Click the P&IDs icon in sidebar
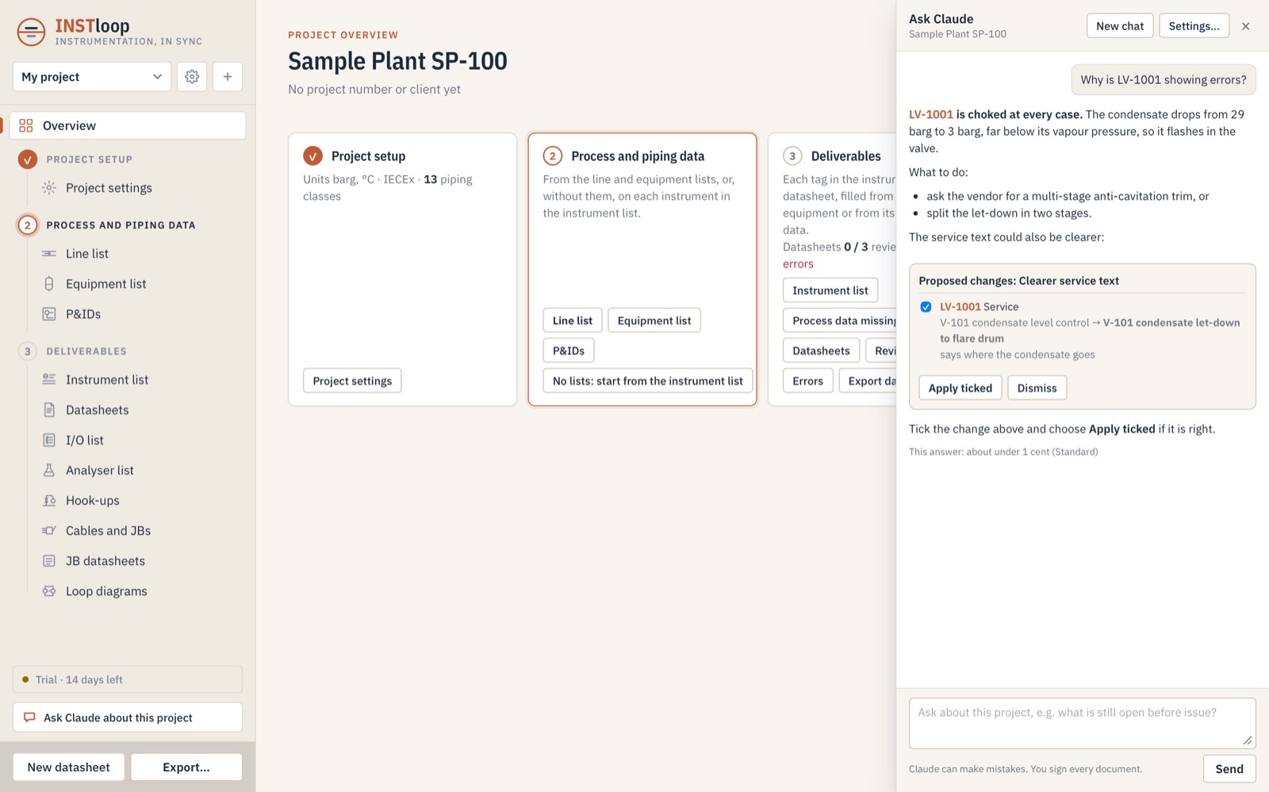The image size is (1269, 792). coord(49,314)
